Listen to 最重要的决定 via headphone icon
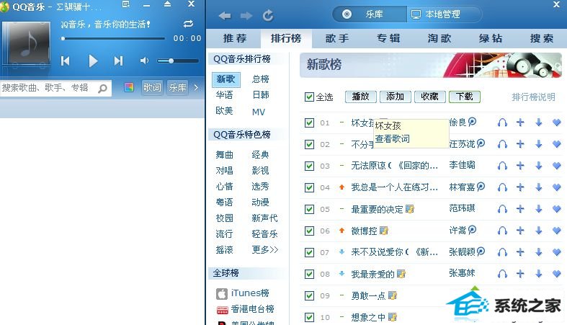 pos(502,209)
